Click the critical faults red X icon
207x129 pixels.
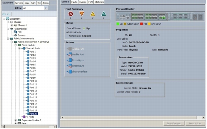pos(71,14)
